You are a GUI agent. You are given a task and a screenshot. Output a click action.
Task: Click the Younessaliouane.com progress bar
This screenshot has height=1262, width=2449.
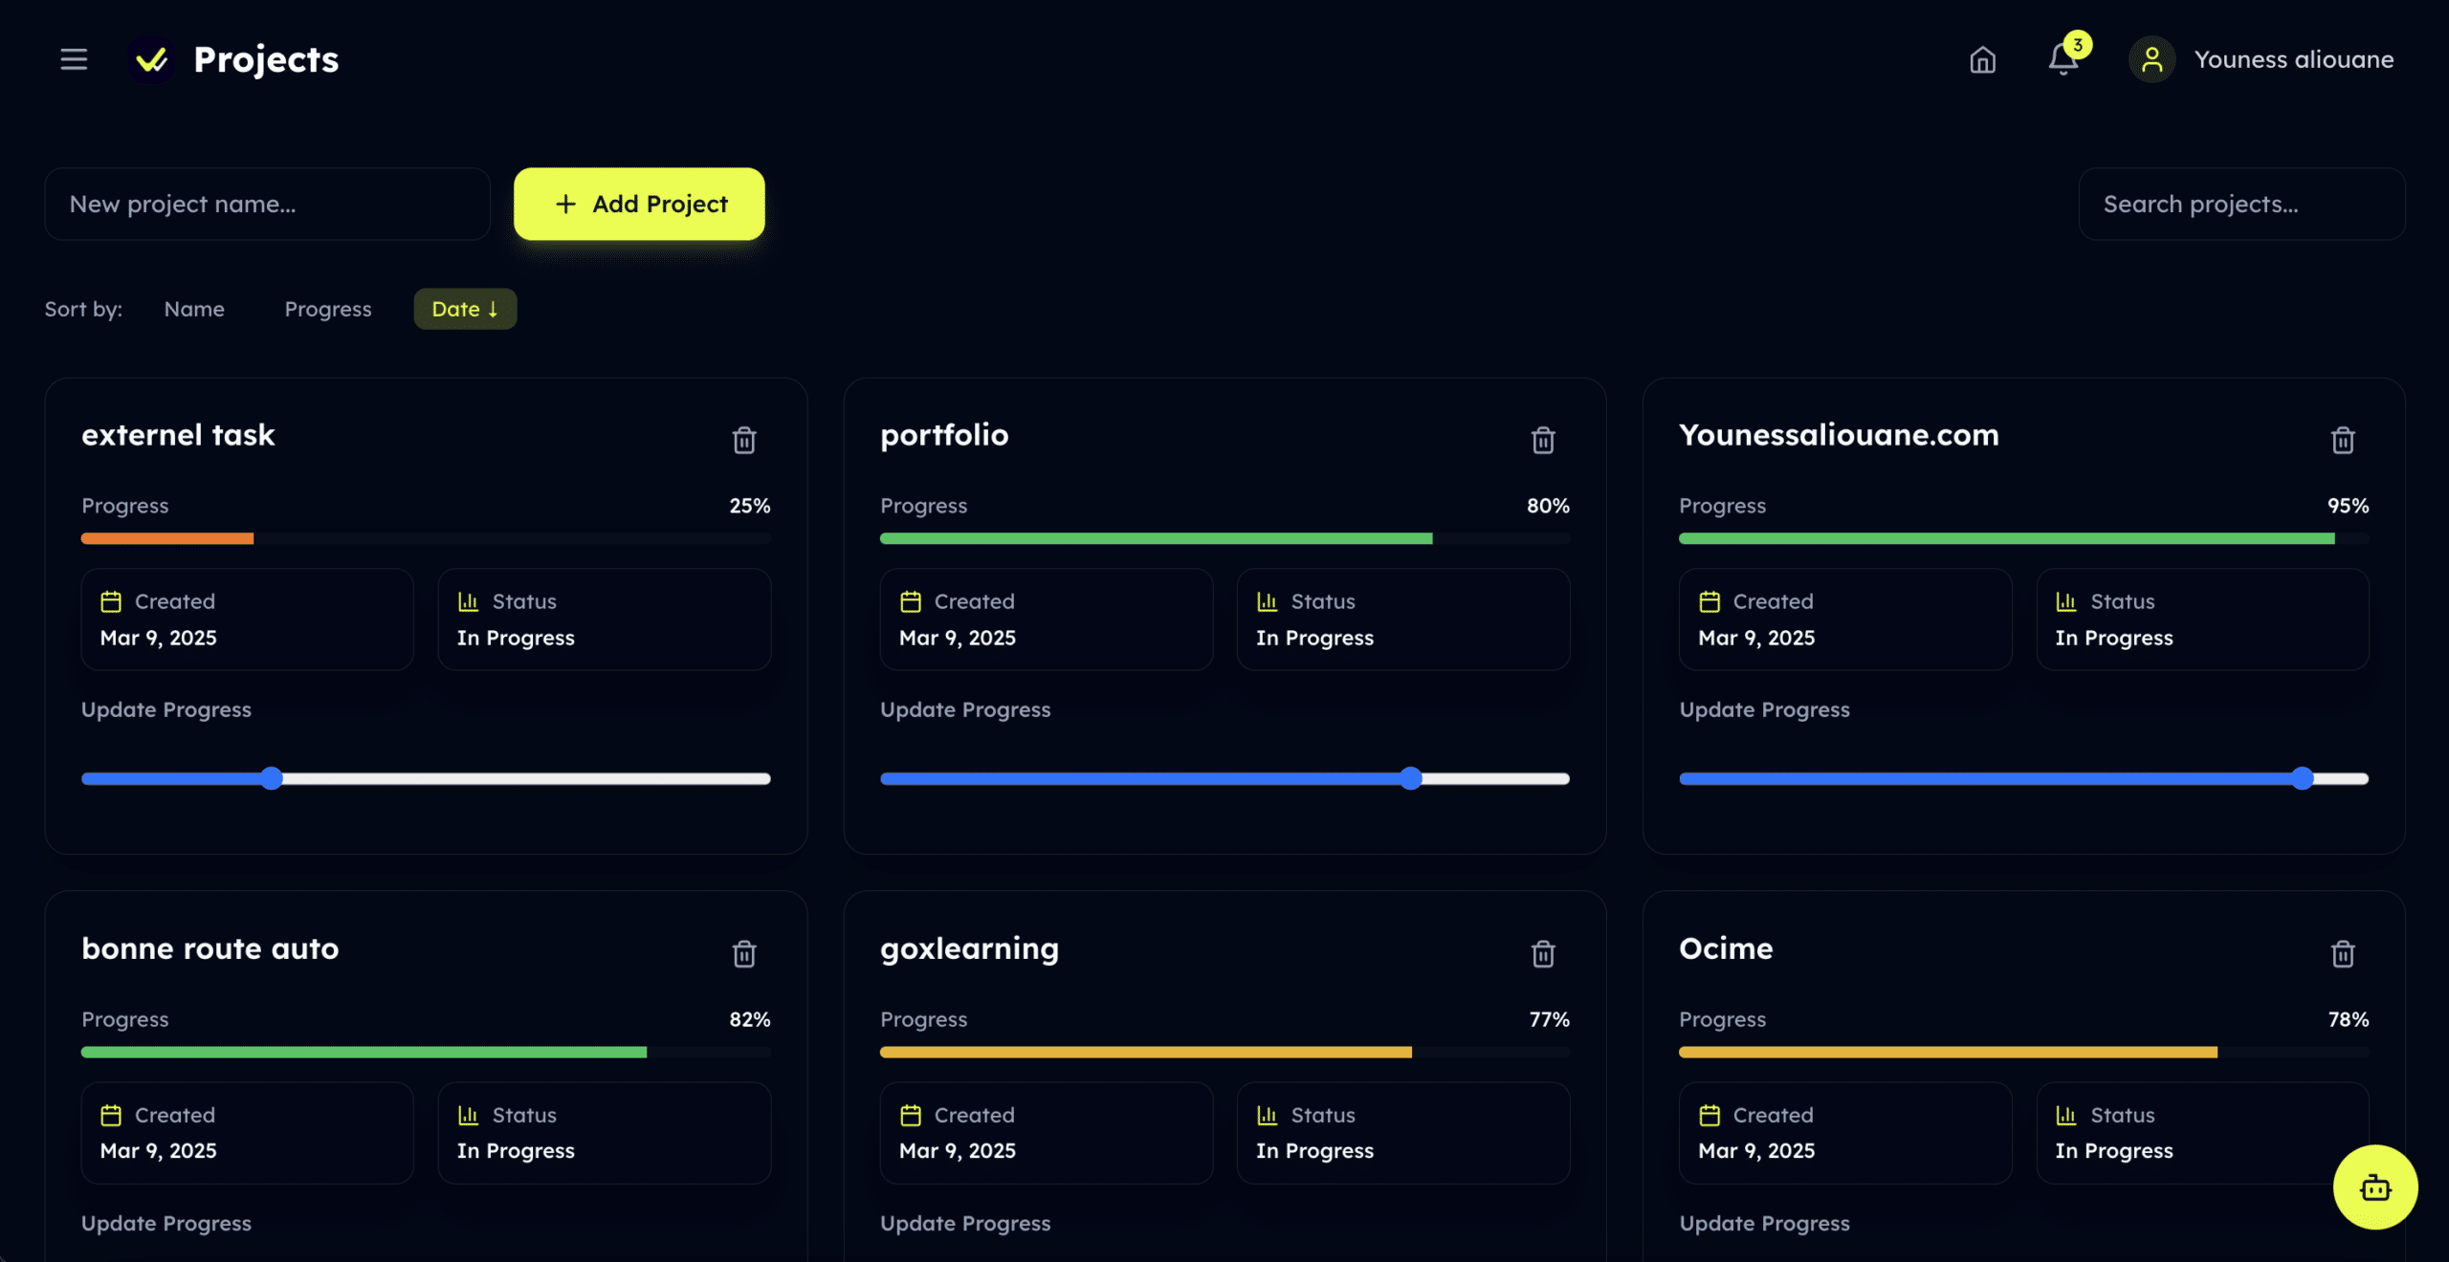[x=2023, y=538]
